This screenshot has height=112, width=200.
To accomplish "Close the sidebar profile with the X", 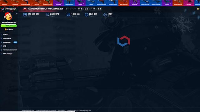I will 17,14.
